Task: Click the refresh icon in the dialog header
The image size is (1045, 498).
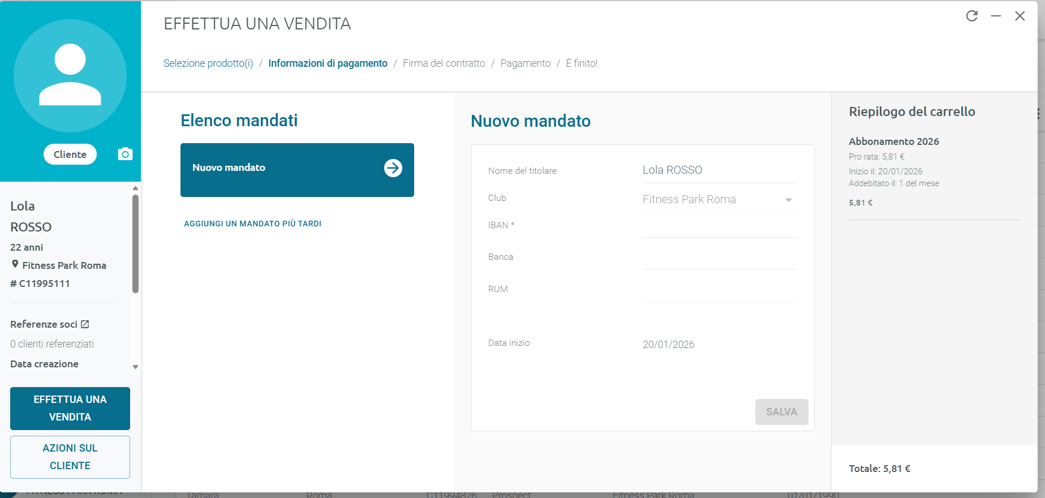Action: pos(972,16)
